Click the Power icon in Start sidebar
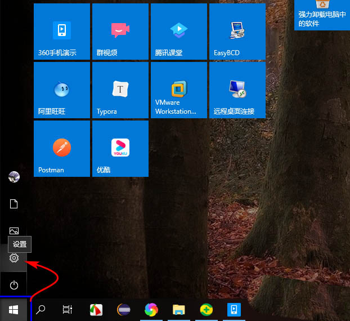This screenshot has width=350, height=321. (x=14, y=285)
